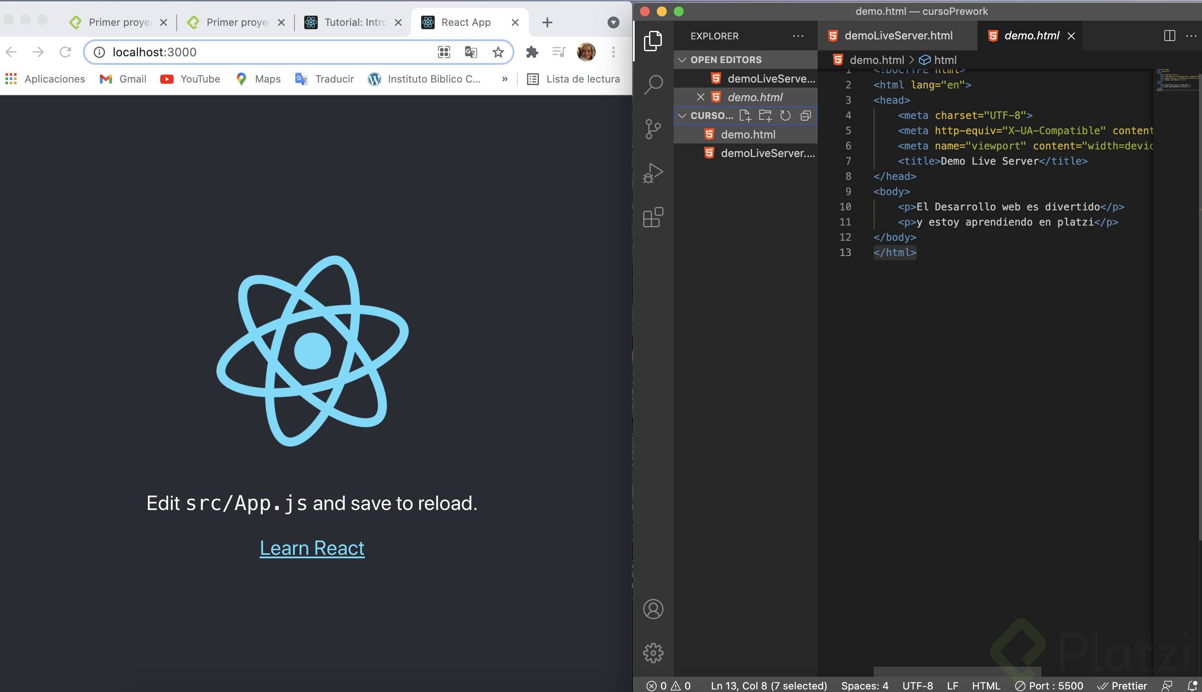1202x692 pixels.
Task: Switch to the Tutorial: Intro browser tab
Action: tap(354, 22)
